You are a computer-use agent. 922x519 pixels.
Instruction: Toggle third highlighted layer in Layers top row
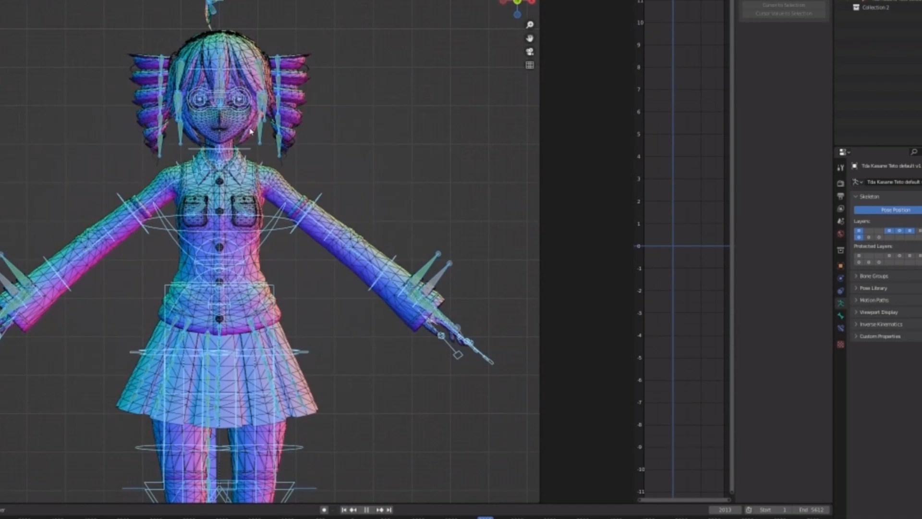899,231
